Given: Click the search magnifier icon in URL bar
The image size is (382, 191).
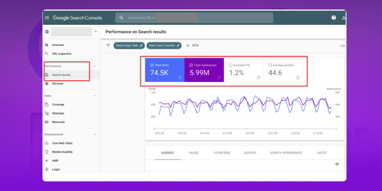Looking at the screenshot, I should tap(121, 18).
